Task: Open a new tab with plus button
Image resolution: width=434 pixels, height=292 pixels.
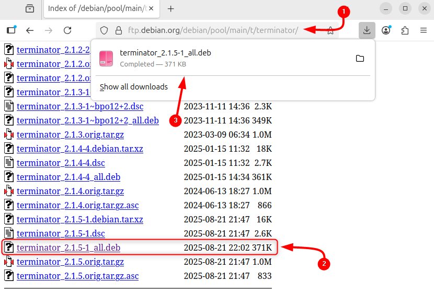Action: click(170, 8)
